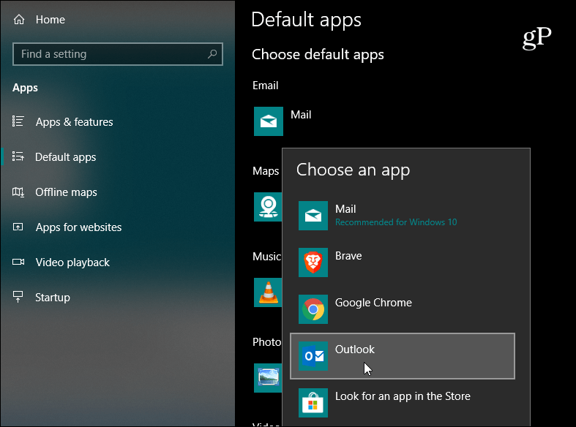Viewport: 576px width, 427px height.
Task: Click the Apps section heading in sidebar
Action: (x=25, y=88)
